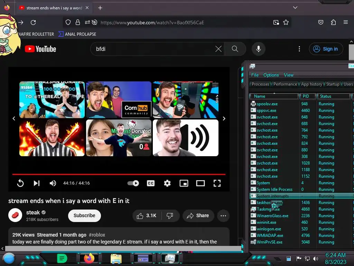
Task: Subscribe to the steak channel
Action: coord(84,215)
